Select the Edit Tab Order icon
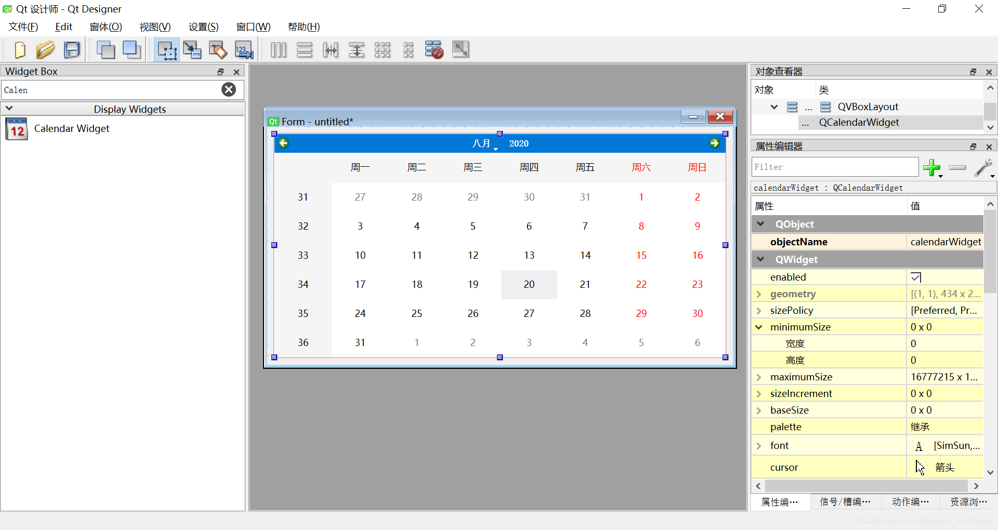The height and width of the screenshot is (530, 998). (244, 50)
